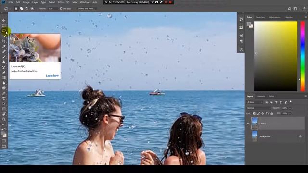Switch to the Channels tab
This screenshot has width=308, height=173.
[x=261, y=96]
